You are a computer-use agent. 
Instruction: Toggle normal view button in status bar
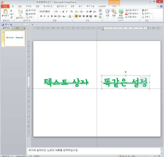(x=120, y=156)
